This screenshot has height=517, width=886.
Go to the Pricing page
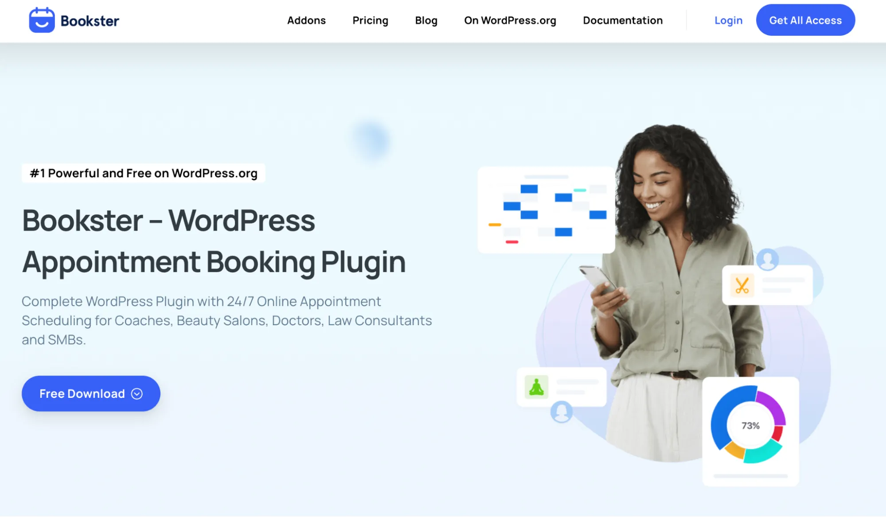coord(370,20)
